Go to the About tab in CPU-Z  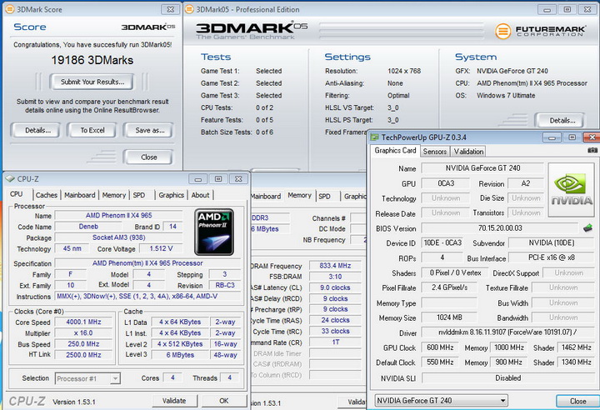pyautogui.click(x=201, y=195)
